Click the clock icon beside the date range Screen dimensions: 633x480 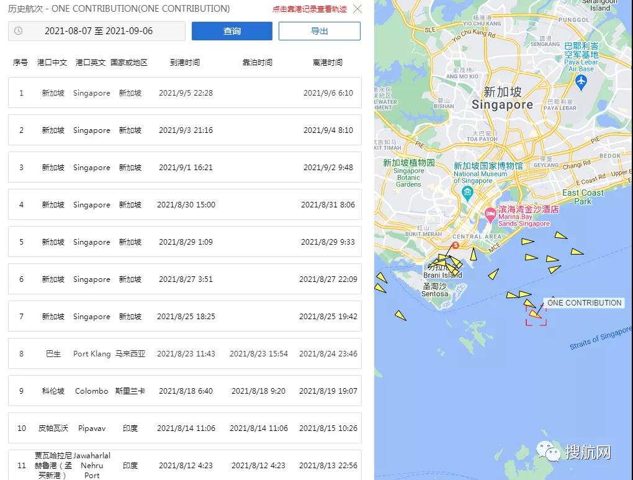[19, 30]
